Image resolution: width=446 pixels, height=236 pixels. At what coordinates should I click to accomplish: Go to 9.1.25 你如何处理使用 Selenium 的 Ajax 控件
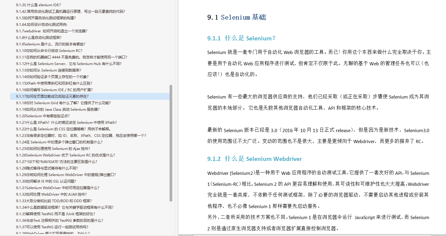click(x=53, y=148)
